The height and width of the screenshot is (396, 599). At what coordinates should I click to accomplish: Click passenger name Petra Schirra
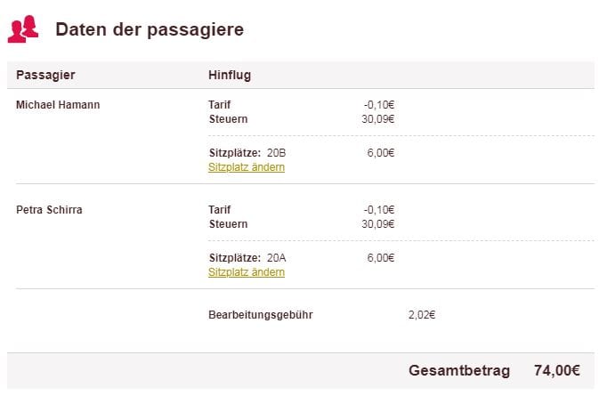(x=49, y=210)
